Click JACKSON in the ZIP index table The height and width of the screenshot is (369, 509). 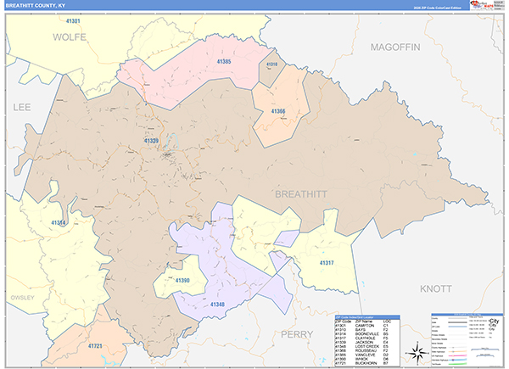coord(364,343)
